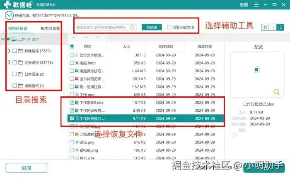Select the 日常图库 (2) tree item
Viewport: 290px width, 177px height.
34,74
